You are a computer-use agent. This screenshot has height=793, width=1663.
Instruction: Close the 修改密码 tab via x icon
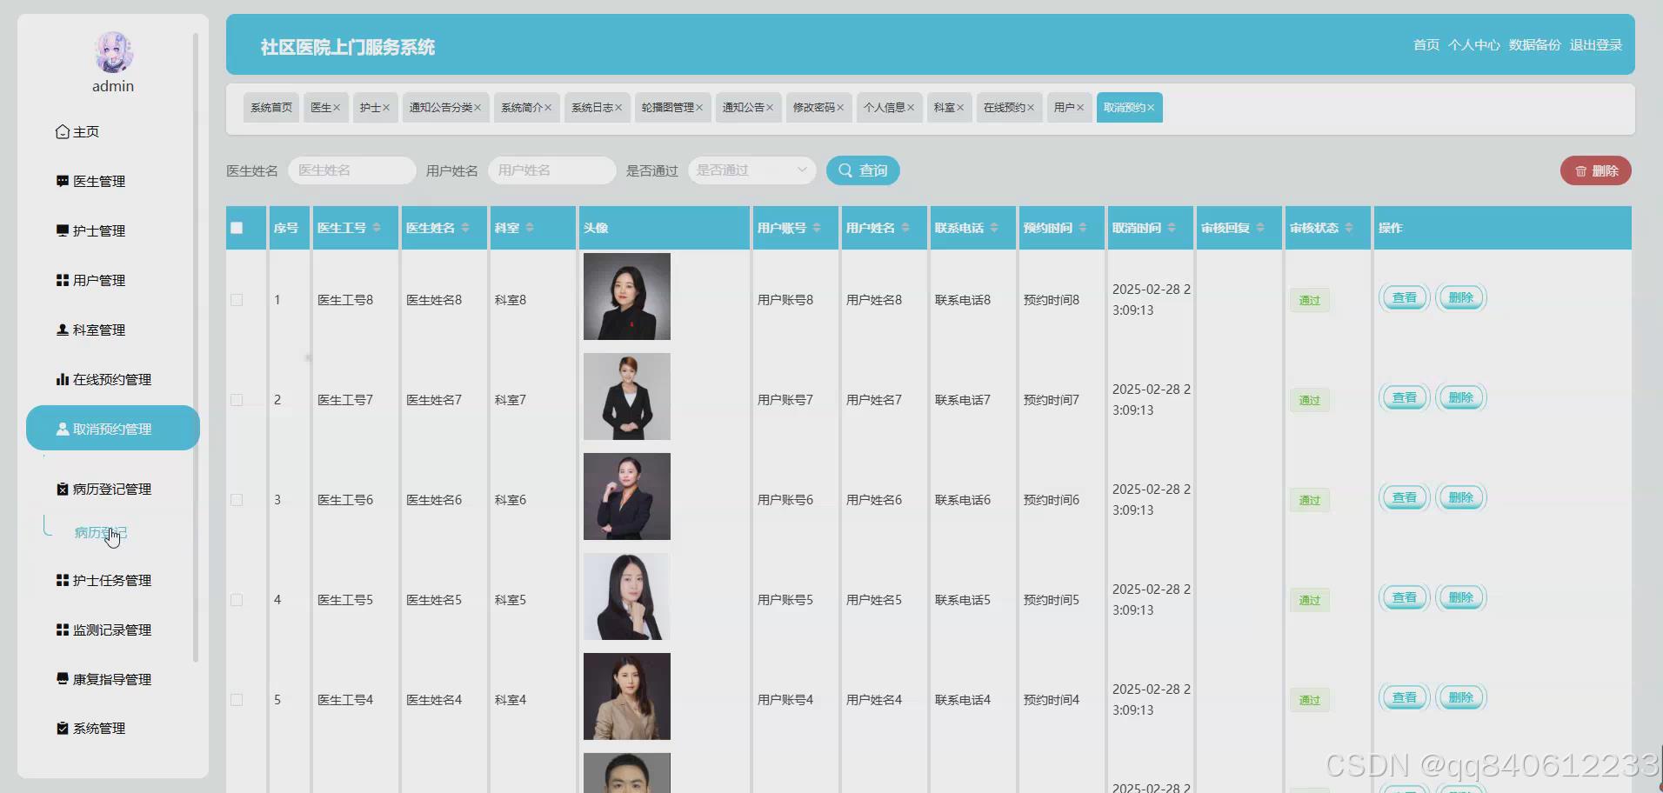pyautogui.click(x=840, y=108)
